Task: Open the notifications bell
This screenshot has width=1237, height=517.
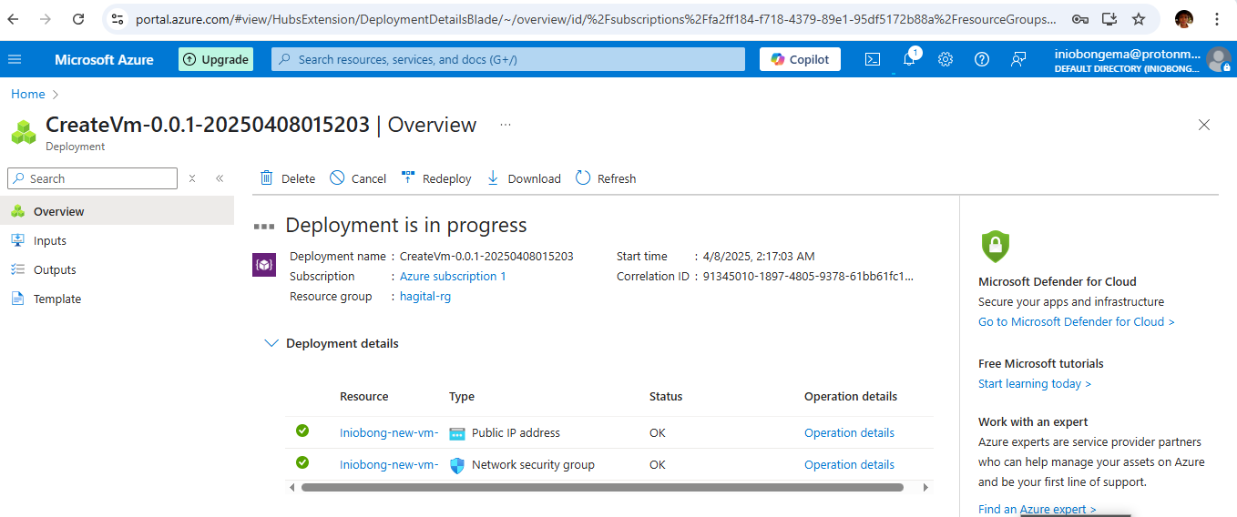Action: 909,59
